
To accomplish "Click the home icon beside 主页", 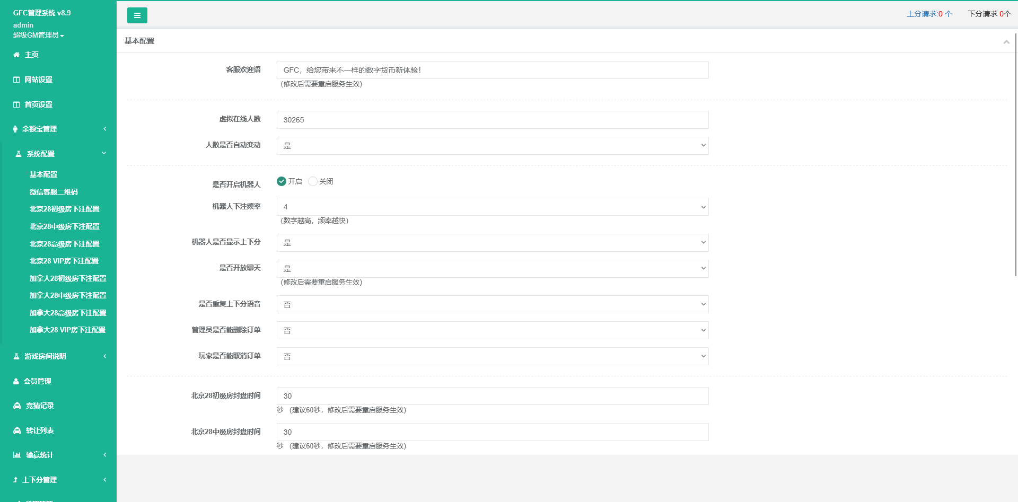I will 16,55.
